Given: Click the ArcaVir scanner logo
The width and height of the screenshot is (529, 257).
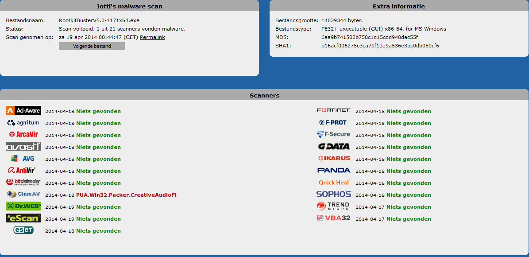Looking at the screenshot, I should point(23,134).
